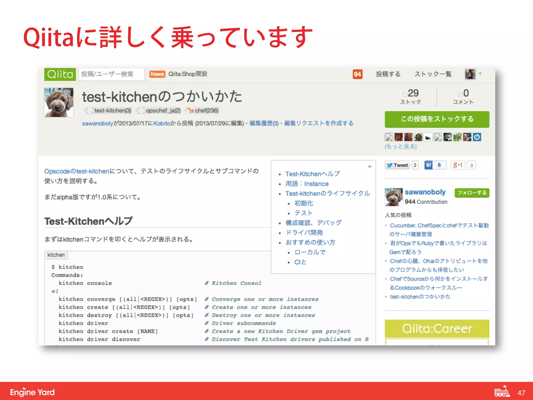Click the Test-Kitchenヘルプ article heading
Viewport: 533px width, 400px height.
click(88, 221)
